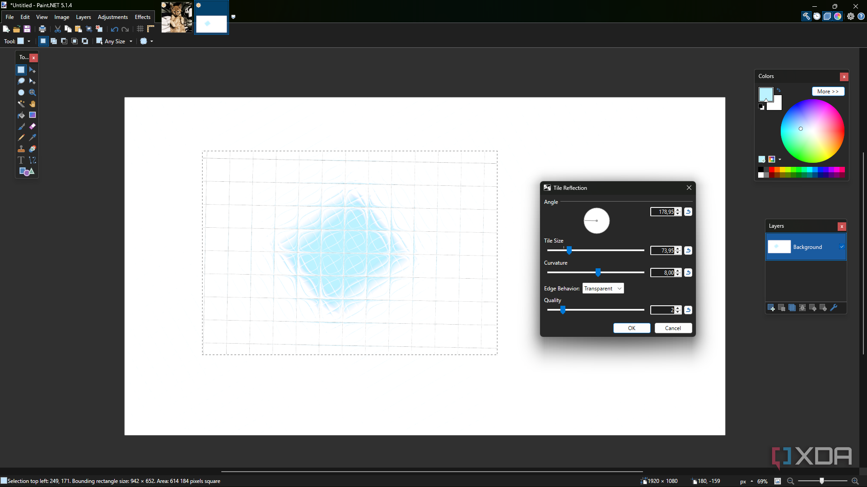This screenshot has height=487, width=867.
Task: Toggle Background layer visibility checkbox
Action: 842,247
